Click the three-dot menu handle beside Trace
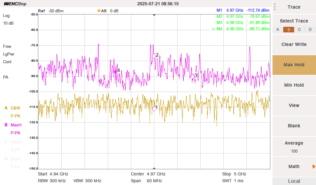Viewport: 316px width, 185px height. [275, 7]
